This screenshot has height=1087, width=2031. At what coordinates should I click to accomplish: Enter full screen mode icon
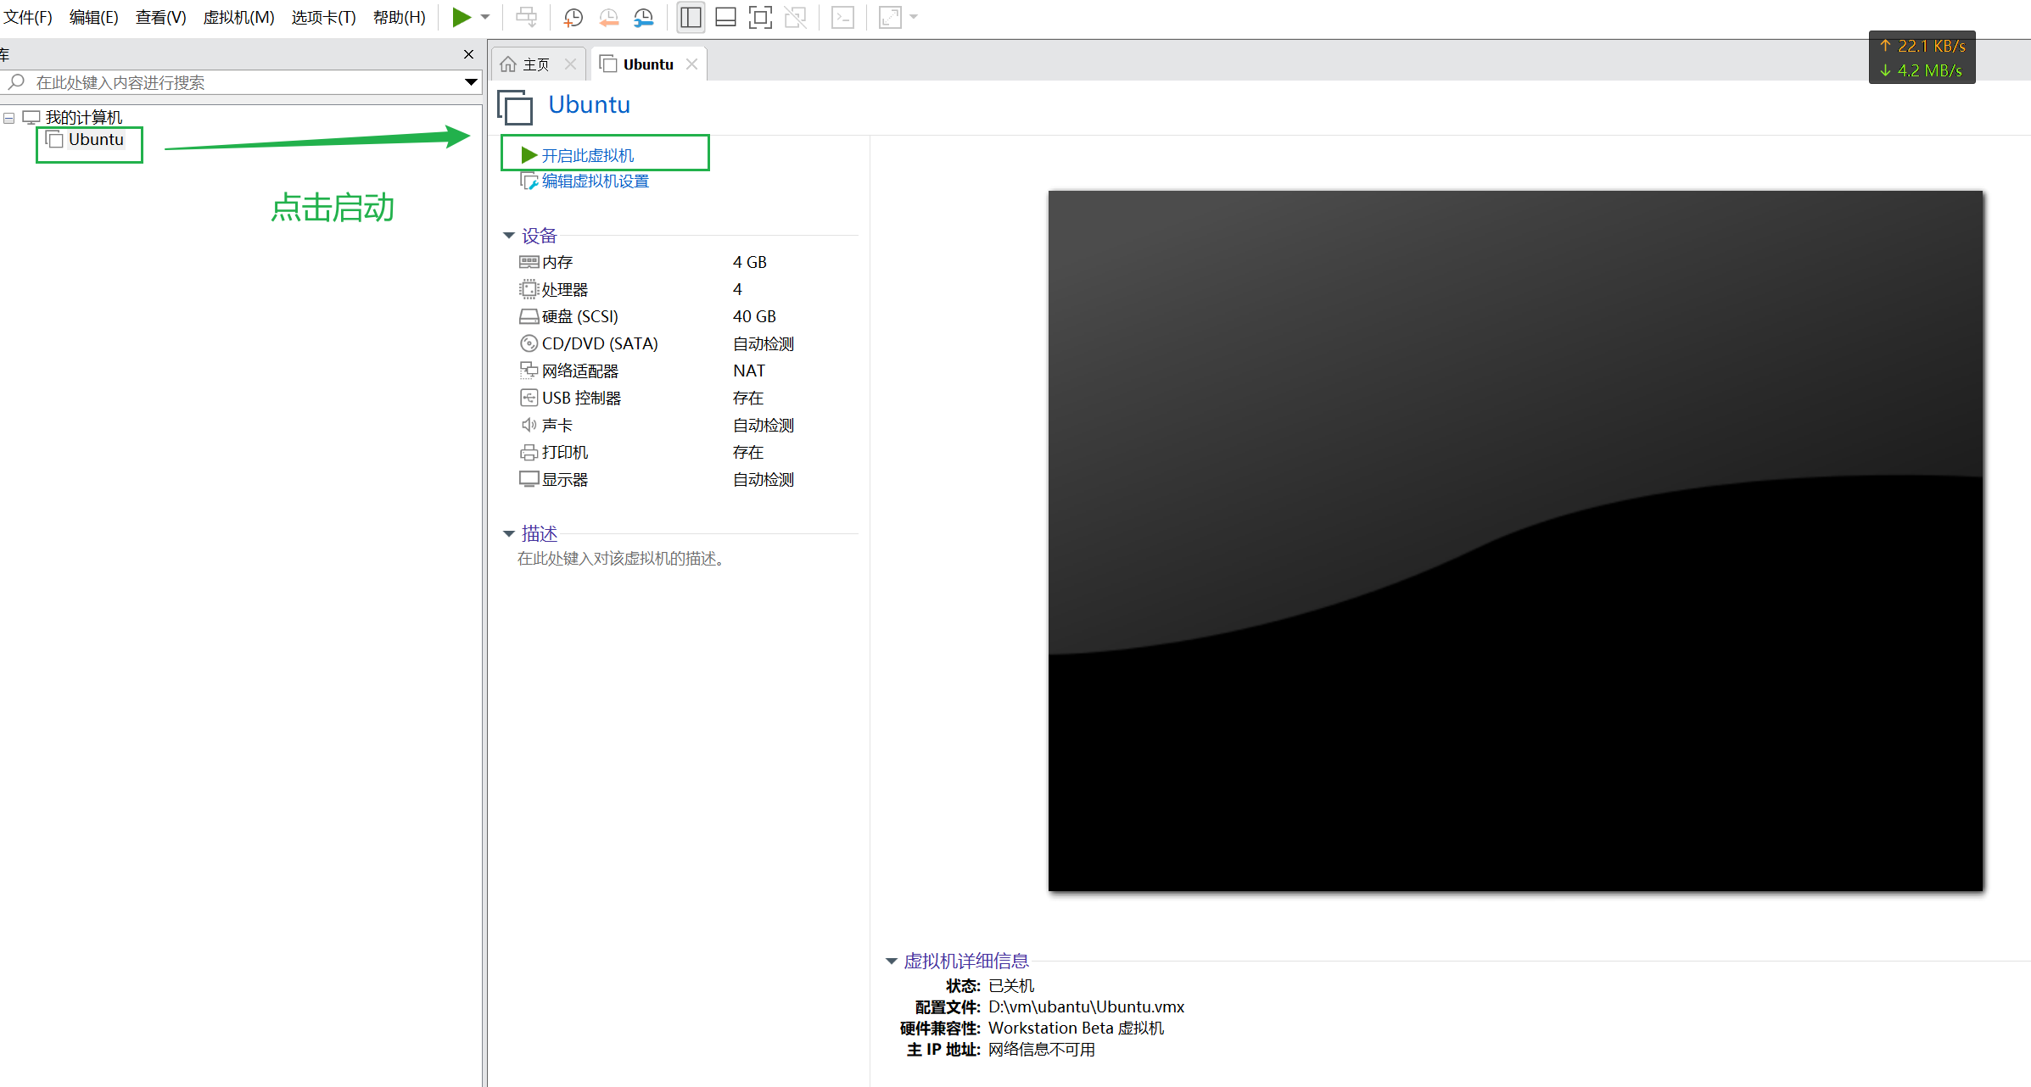760,17
